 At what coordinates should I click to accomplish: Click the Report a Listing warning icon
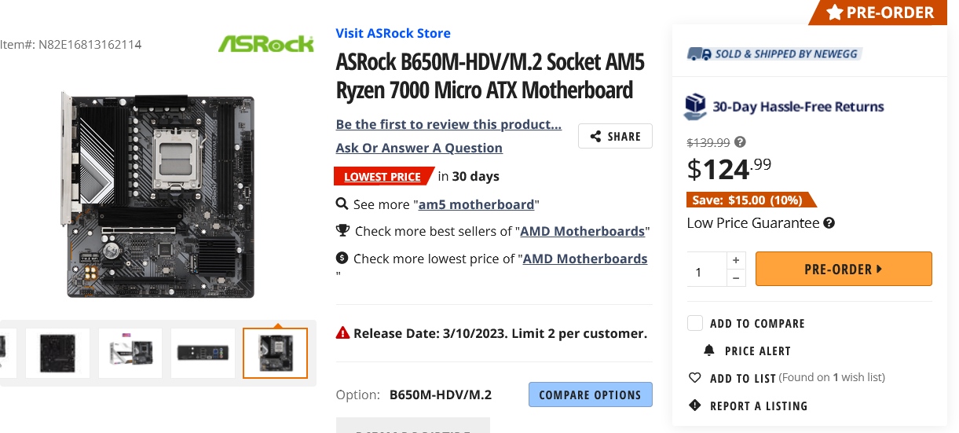click(694, 405)
